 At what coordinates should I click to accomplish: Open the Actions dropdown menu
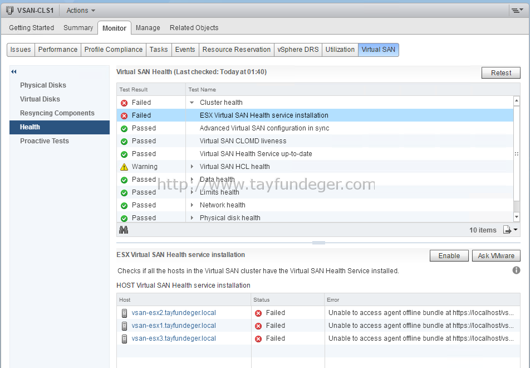point(80,11)
